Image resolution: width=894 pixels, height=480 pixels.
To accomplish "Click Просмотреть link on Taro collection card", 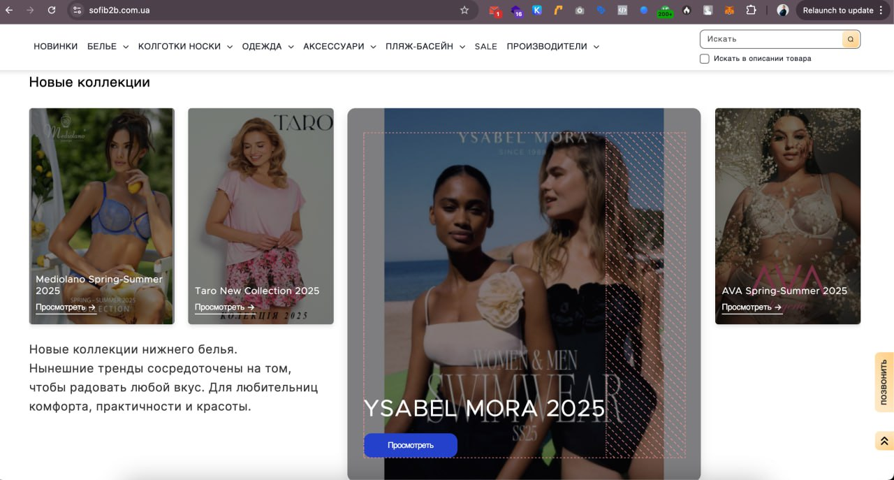I will [224, 307].
